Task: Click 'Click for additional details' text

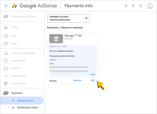Action: [x=61, y=51]
